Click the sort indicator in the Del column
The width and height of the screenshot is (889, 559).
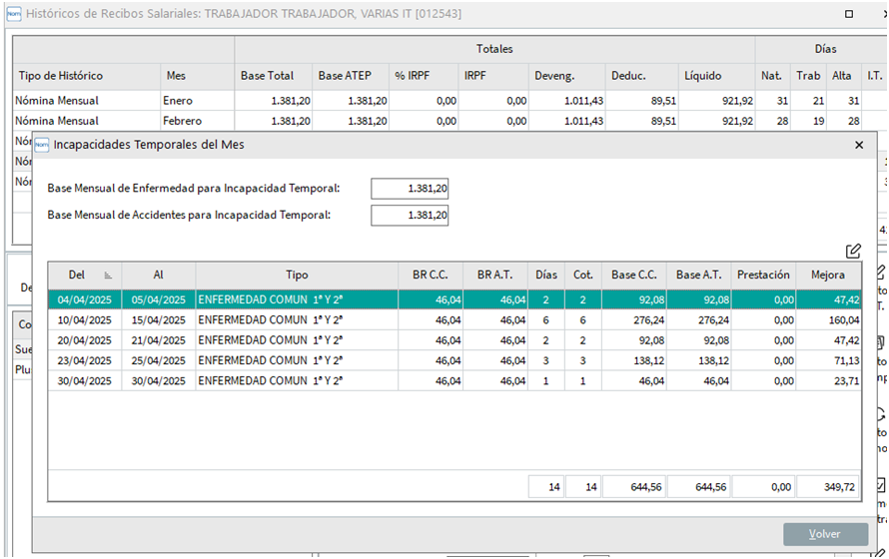pos(107,276)
